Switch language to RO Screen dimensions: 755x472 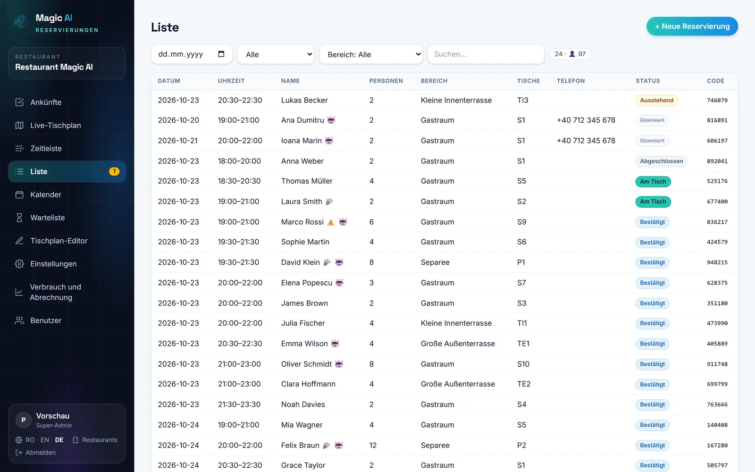pos(30,440)
